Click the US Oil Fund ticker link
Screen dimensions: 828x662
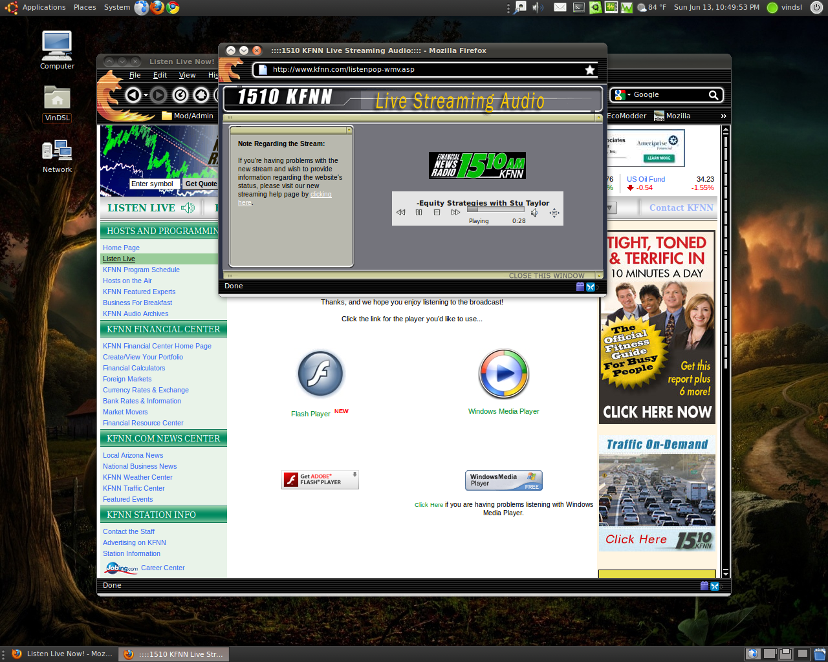tap(646, 179)
